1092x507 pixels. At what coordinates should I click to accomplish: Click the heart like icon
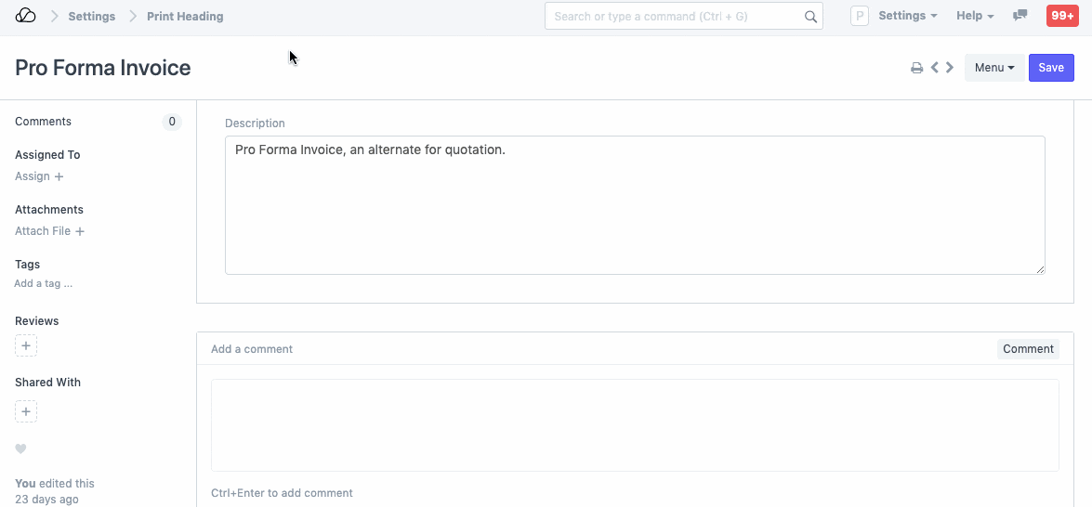click(20, 449)
